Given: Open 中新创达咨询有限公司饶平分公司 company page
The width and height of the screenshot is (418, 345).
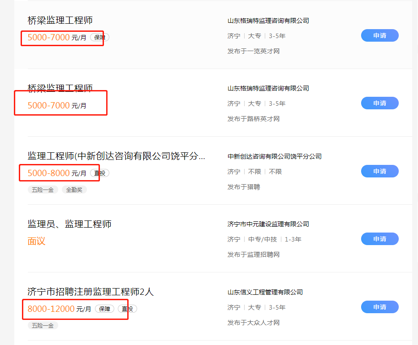Looking at the screenshot, I should tap(274, 156).
